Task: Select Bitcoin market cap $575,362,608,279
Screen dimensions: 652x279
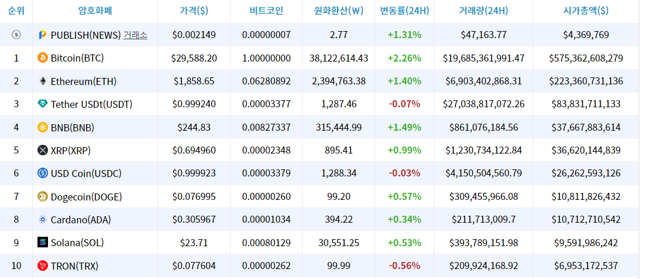Action: tap(586, 58)
